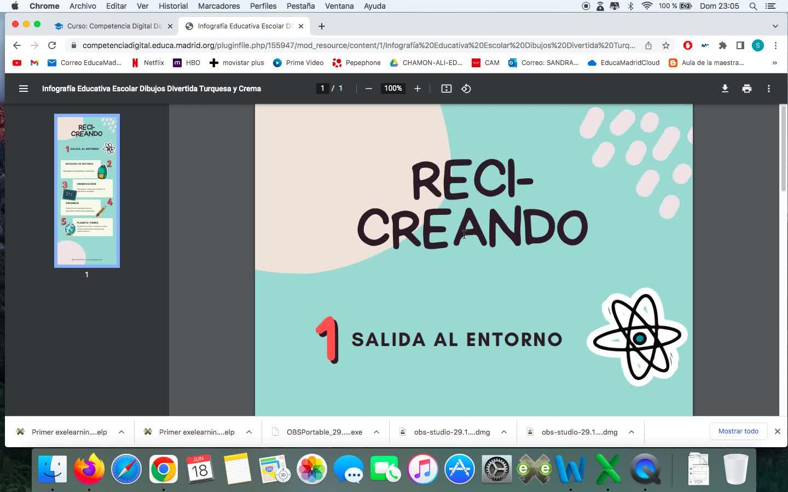
Task: Go back to previous page
Action: pyautogui.click(x=17, y=45)
